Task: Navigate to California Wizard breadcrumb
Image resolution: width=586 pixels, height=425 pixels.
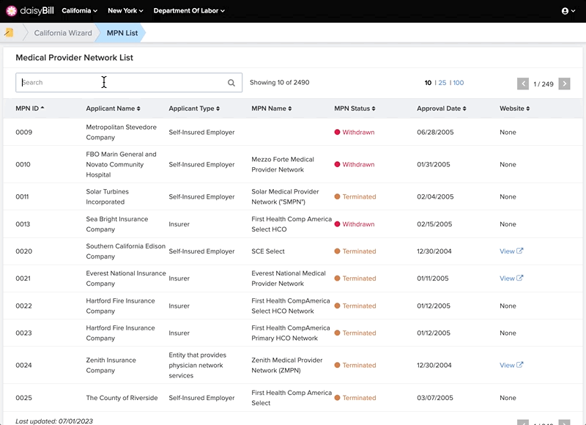Action: point(63,33)
